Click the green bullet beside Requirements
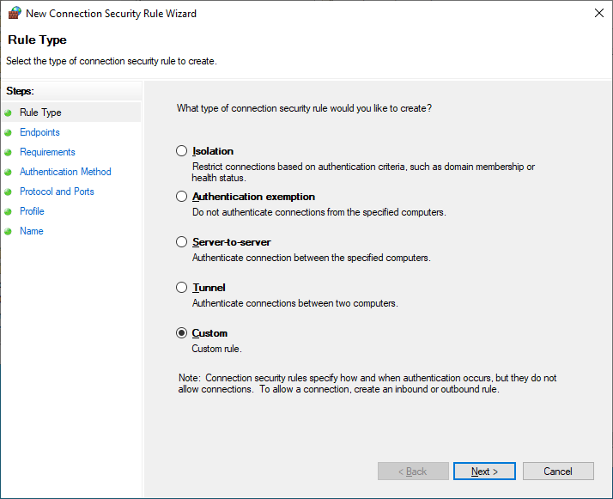Viewport: 613px width, 499px height. click(x=8, y=153)
